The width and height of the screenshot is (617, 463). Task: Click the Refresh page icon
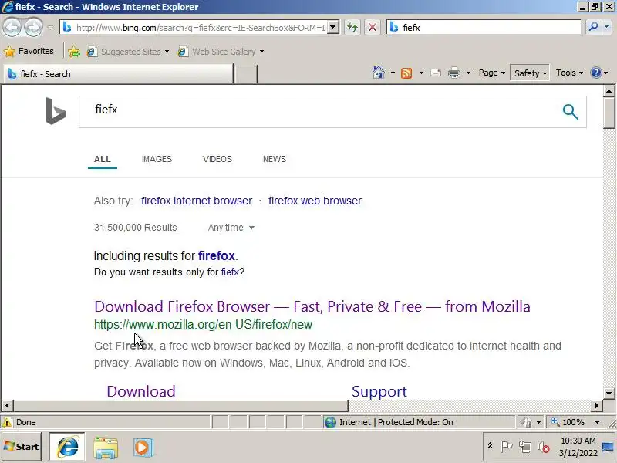point(352,28)
